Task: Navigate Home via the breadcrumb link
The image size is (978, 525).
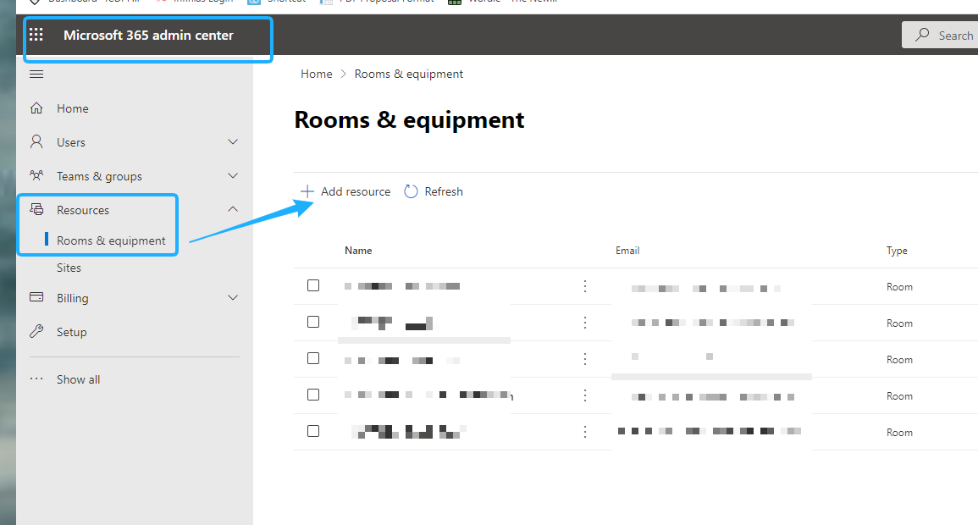Action: (x=316, y=74)
